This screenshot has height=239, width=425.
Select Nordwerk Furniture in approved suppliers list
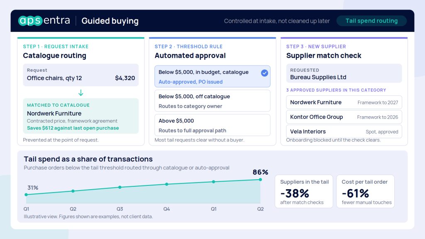[344, 102]
